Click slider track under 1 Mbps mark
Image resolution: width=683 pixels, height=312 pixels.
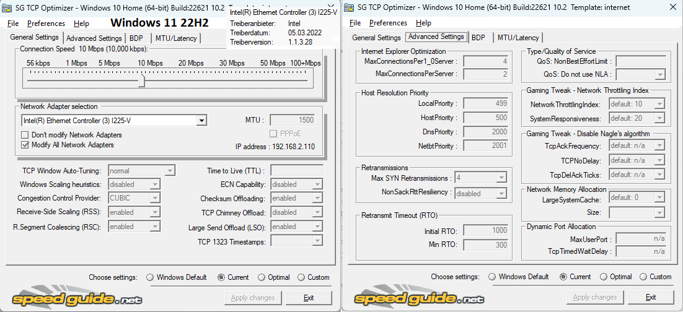tap(76, 80)
